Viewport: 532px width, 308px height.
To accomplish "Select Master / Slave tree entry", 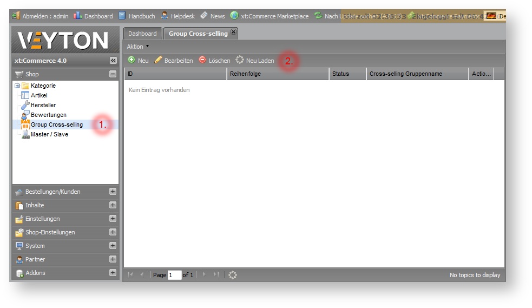I will coord(49,134).
